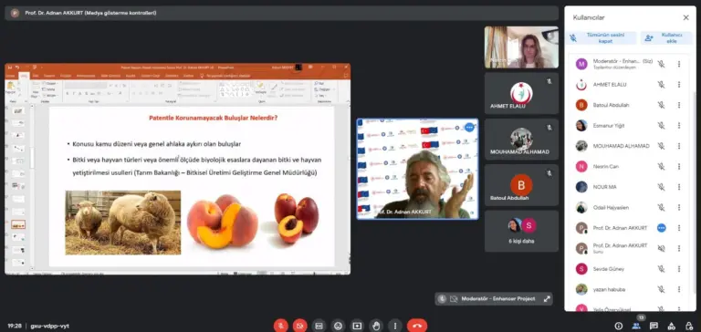Viewport: 701px width, 332px height.
Task: Click the '6 kişi daha' tile
Action: tap(521, 231)
